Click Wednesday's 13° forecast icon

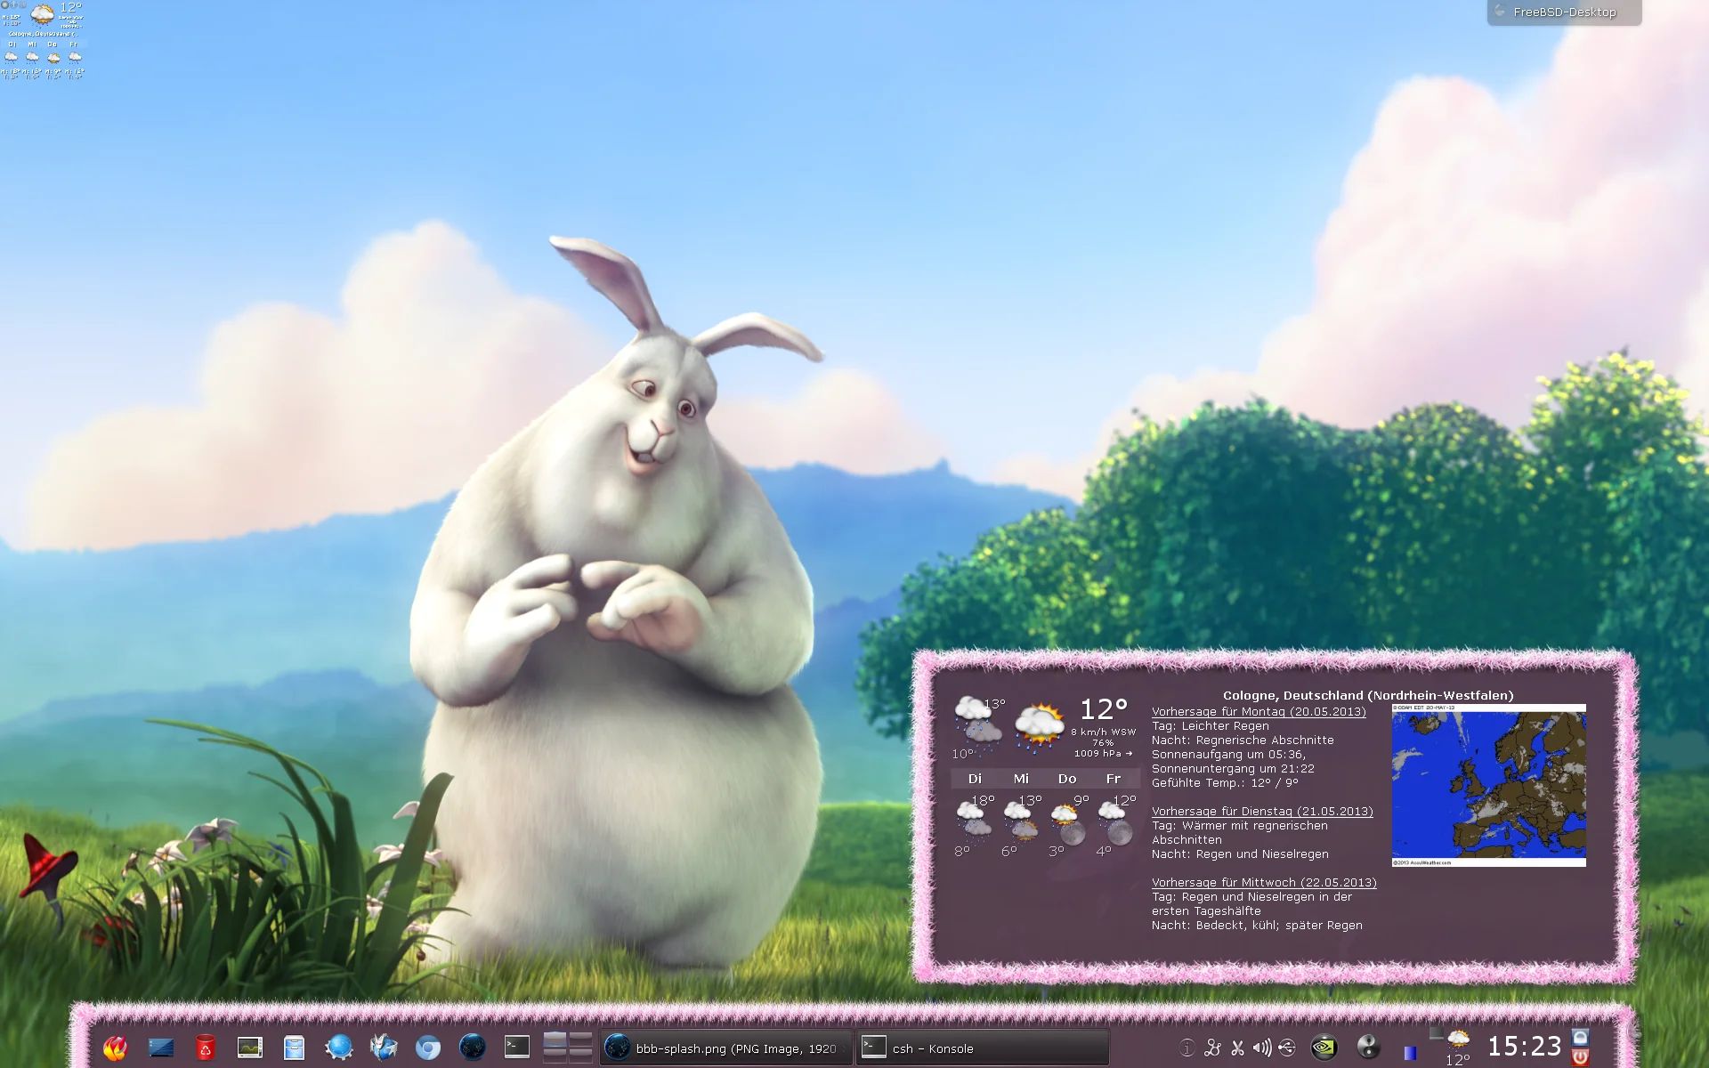click(x=1021, y=821)
